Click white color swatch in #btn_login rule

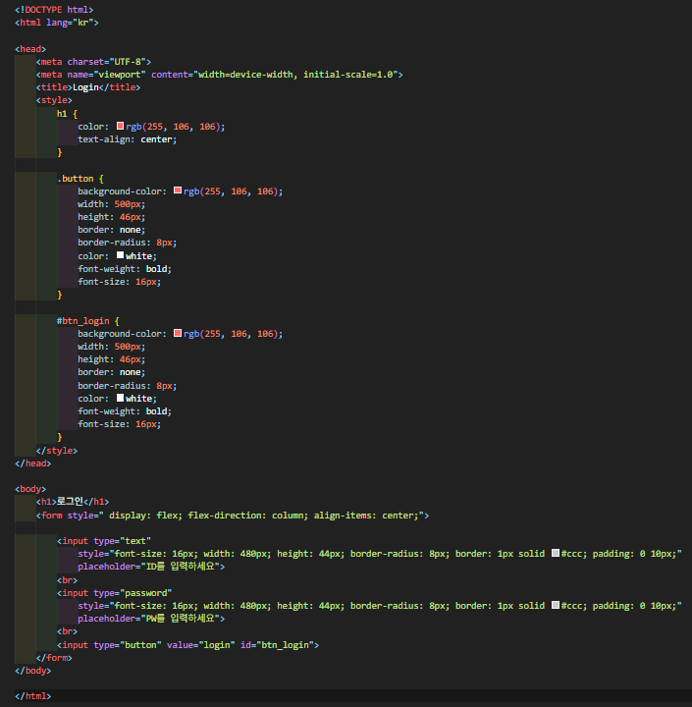pyautogui.click(x=120, y=398)
